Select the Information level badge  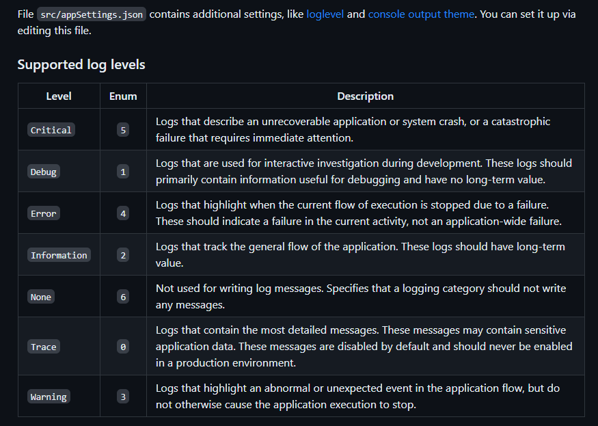(59, 255)
